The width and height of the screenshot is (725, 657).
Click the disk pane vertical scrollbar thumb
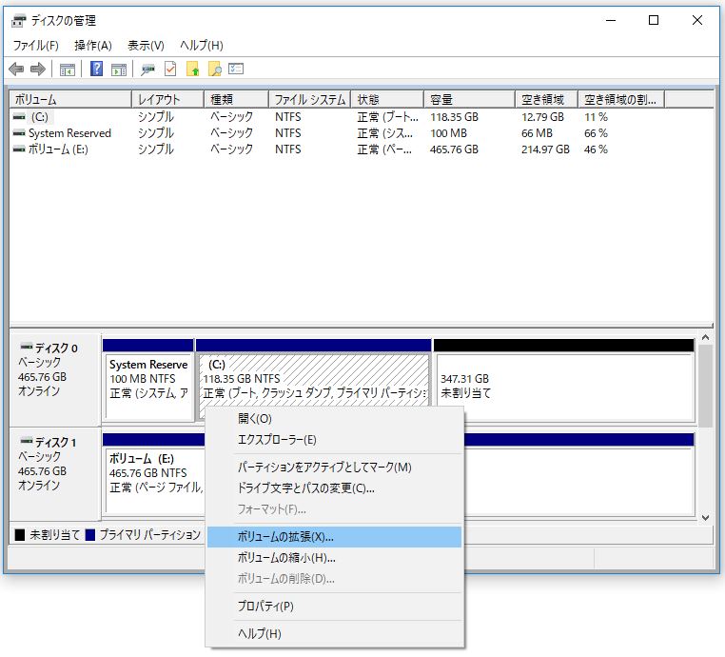(x=706, y=386)
